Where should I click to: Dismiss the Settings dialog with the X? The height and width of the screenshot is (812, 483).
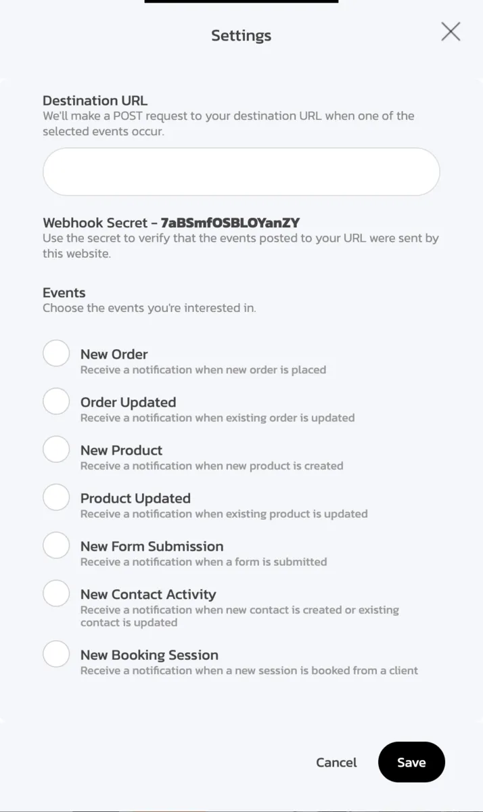point(451,31)
